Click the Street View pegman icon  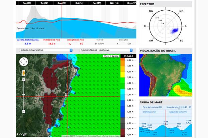coord(24,73)
